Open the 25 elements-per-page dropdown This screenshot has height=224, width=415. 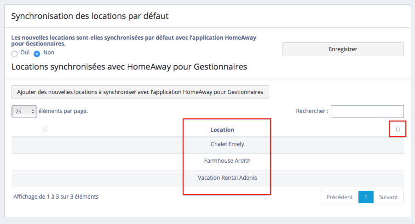(x=24, y=112)
